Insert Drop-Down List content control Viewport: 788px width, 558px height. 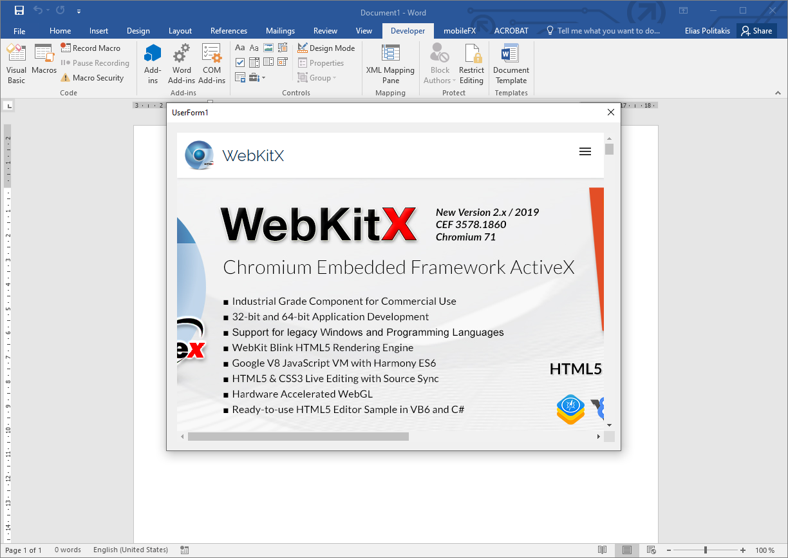pos(268,63)
